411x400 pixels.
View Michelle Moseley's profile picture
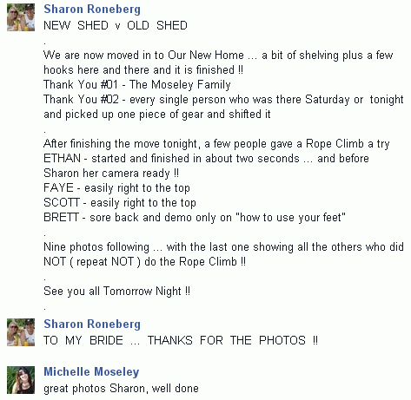point(21,380)
